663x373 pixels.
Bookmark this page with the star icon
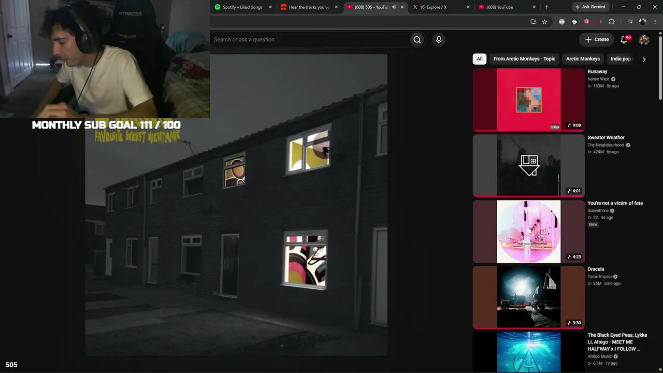click(x=544, y=22)
